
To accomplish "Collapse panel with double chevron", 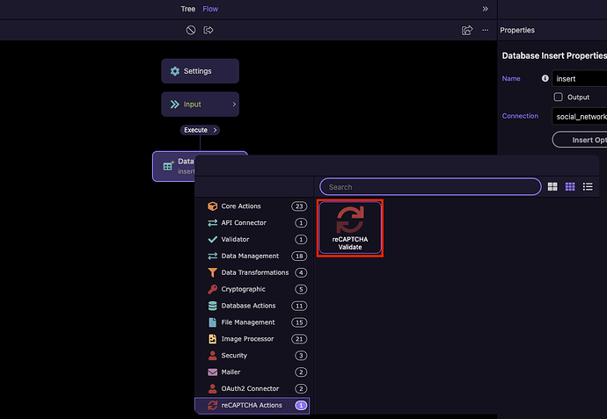I will click(485, 9).
